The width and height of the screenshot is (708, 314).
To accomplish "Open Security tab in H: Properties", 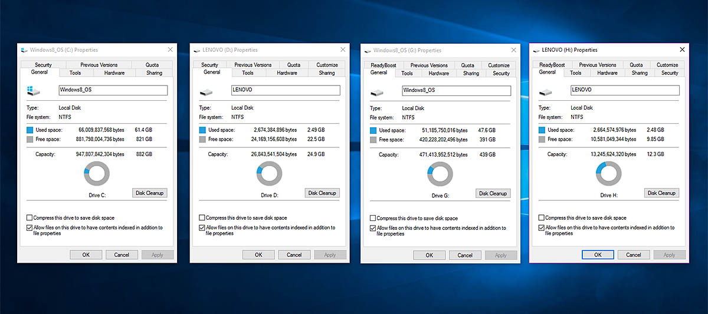I will click(x=670, y=73).
